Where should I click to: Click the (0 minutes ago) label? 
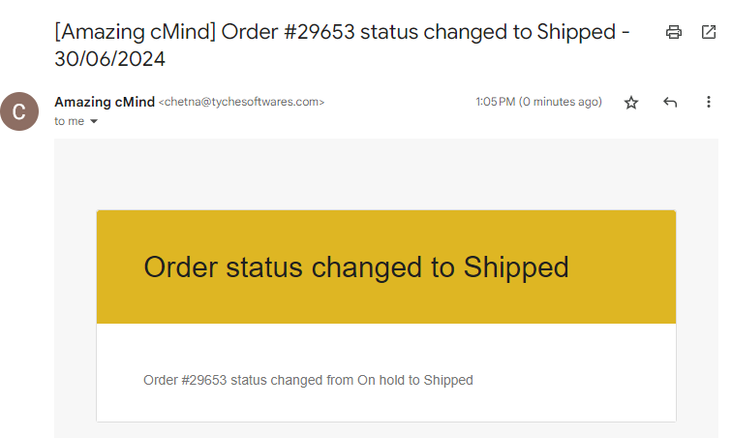561,102
